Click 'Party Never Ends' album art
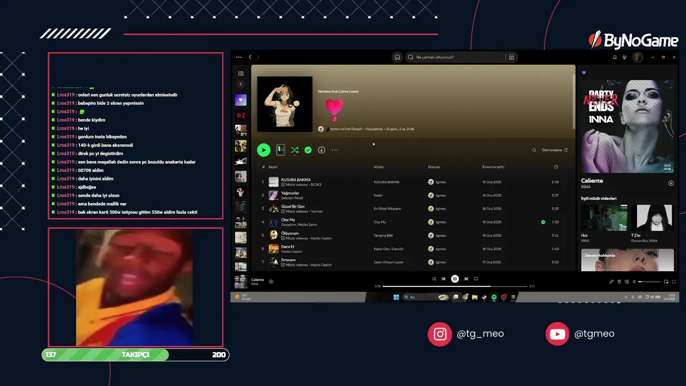 [x=628, y=127]
